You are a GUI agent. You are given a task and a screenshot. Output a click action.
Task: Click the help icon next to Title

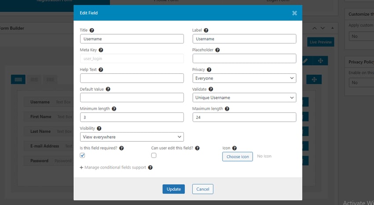click(92, 30)
